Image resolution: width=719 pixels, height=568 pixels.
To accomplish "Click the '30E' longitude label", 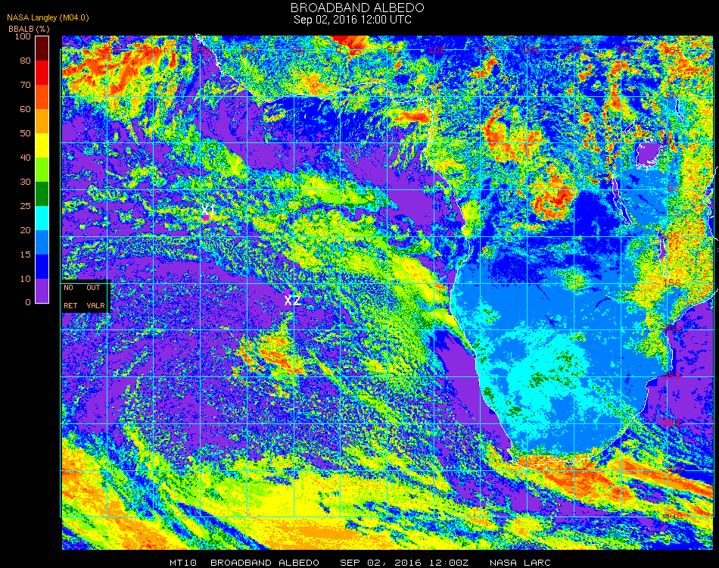I will [x=627, y=50].
